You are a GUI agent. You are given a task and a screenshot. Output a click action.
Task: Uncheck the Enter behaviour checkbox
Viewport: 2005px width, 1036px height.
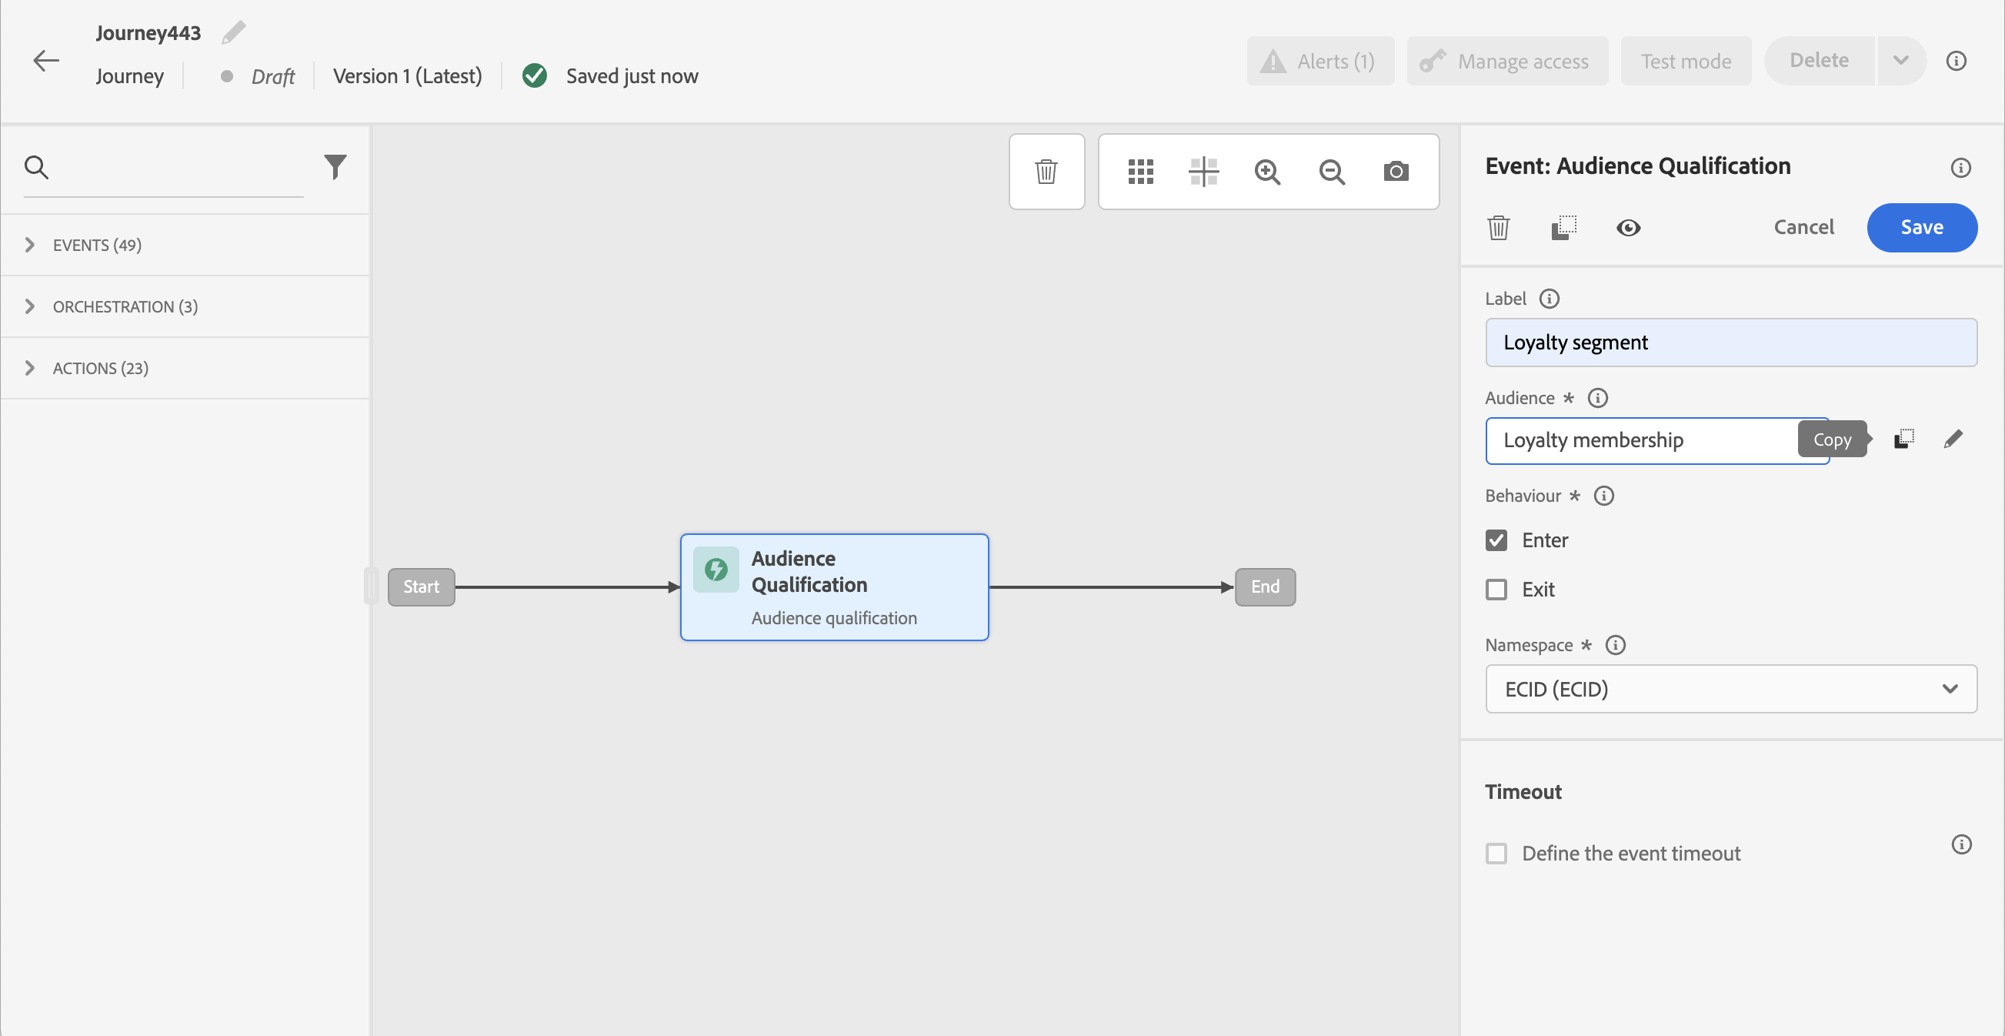click(1496, 540)
